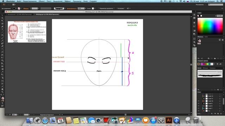Image resolution: width=225 pixels, height=126 pixels.
Task: Pick a color from the Color panel spectrum
Action: tap(210, 26)
